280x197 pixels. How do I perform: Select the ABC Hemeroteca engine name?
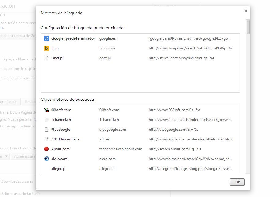point(65,139)
